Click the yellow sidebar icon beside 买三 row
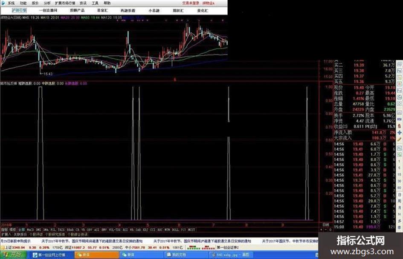The height and width of the screenshot is (259, 403). 399,77
